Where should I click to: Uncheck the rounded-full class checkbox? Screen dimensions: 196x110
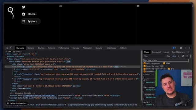click(x=145, y=71)
